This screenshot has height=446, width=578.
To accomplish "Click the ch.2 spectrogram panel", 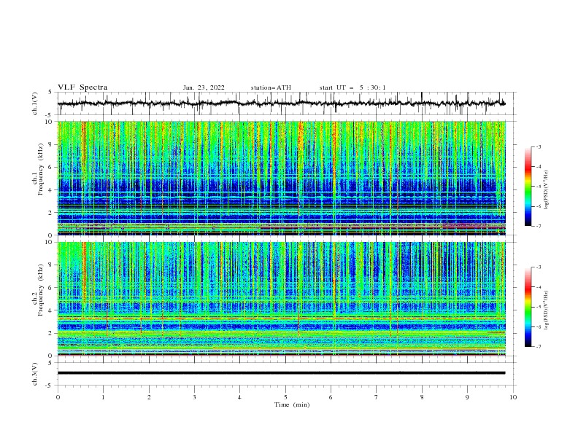I will click(282, 299).
